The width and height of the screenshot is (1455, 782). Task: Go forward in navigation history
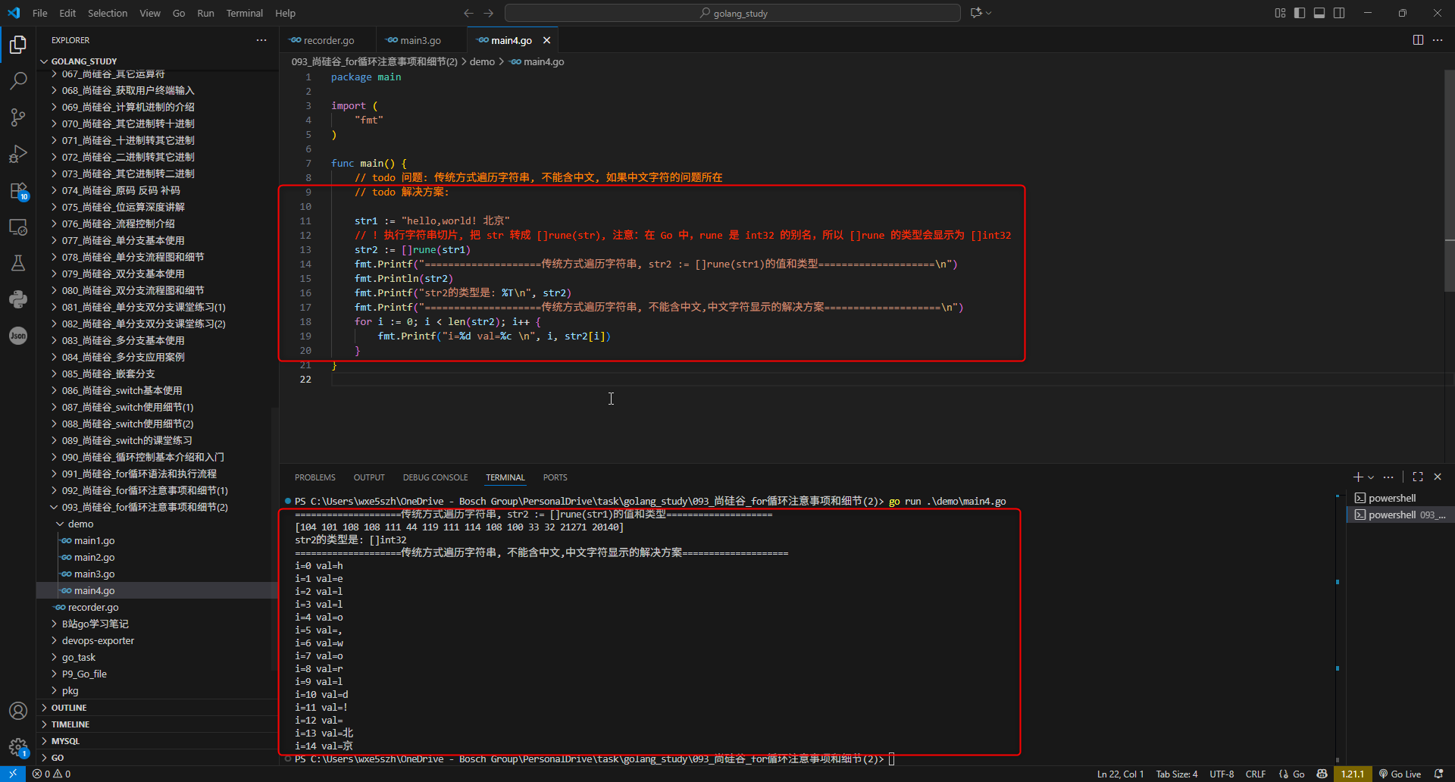488,13
